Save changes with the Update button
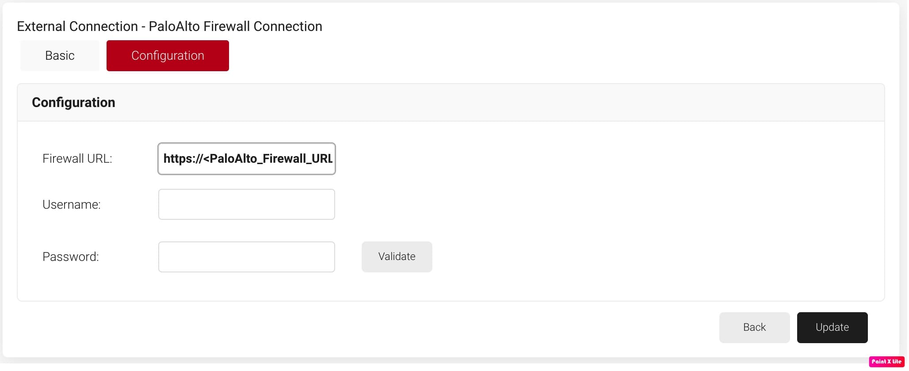The image size is (909, 371). 832,328
